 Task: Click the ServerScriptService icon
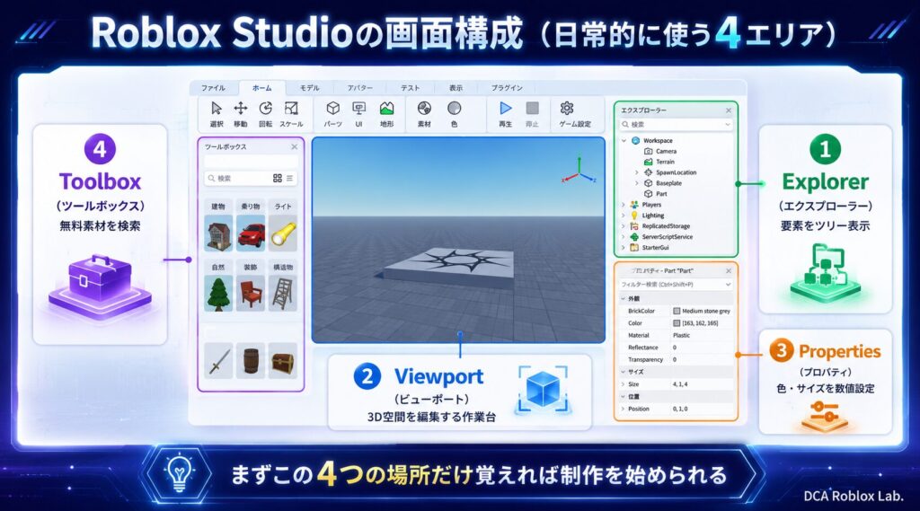(634, 237)
